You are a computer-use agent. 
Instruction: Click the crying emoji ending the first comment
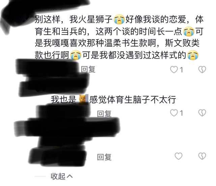point(193,55)
